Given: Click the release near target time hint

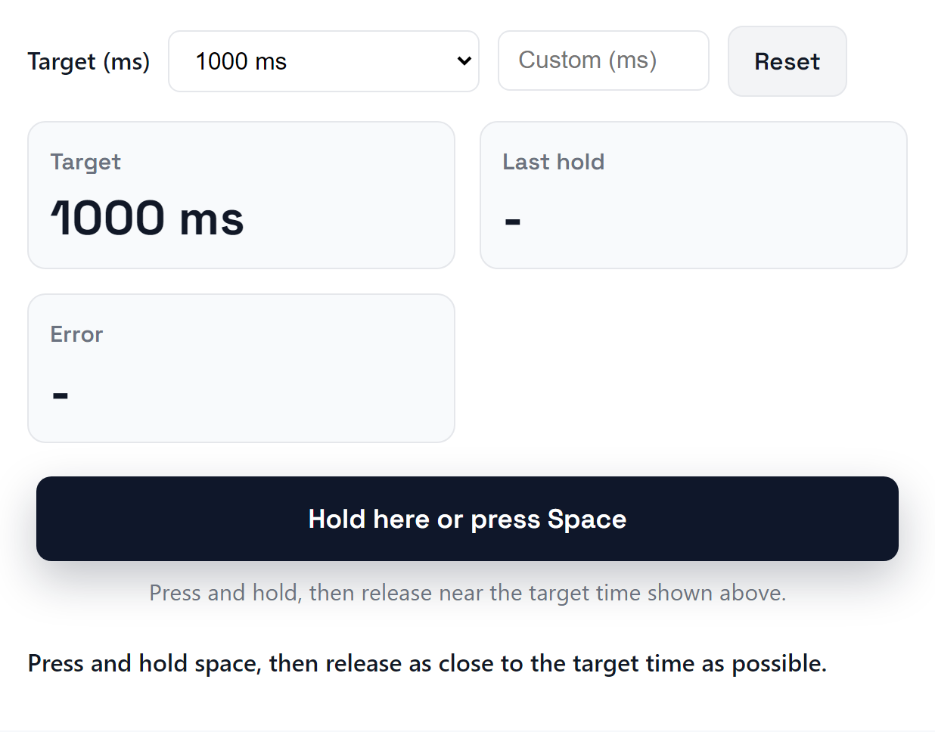Looking at the screenshot, I should click(x=467, y=593).
